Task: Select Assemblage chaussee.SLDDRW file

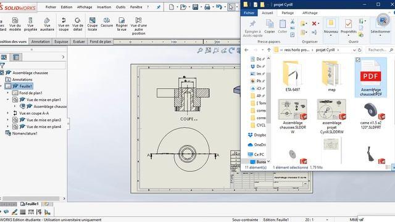Action: [x=293, y=116]
